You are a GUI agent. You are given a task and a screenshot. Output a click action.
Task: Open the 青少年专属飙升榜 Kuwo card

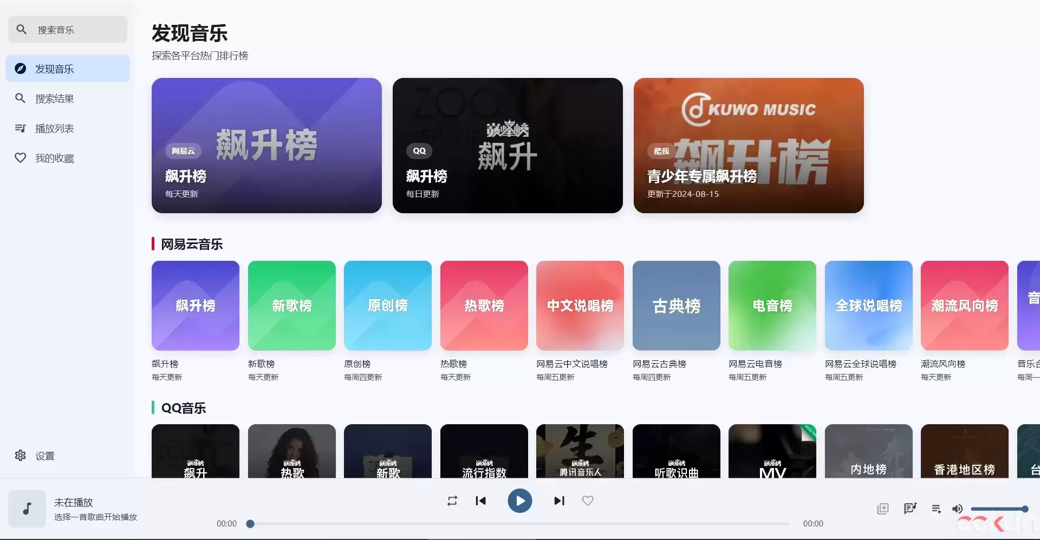[x=748, y=145]
